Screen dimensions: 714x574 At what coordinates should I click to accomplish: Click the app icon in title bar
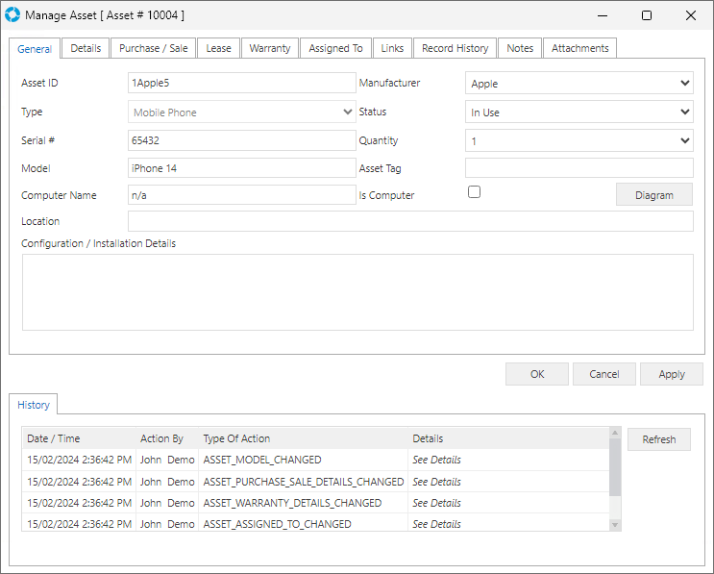click(x=12, y=15)
